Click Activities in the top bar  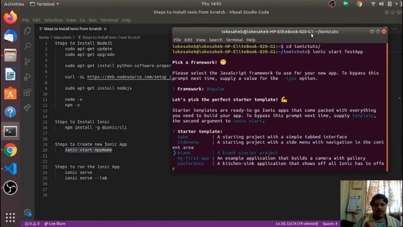[x=14, y=4]
